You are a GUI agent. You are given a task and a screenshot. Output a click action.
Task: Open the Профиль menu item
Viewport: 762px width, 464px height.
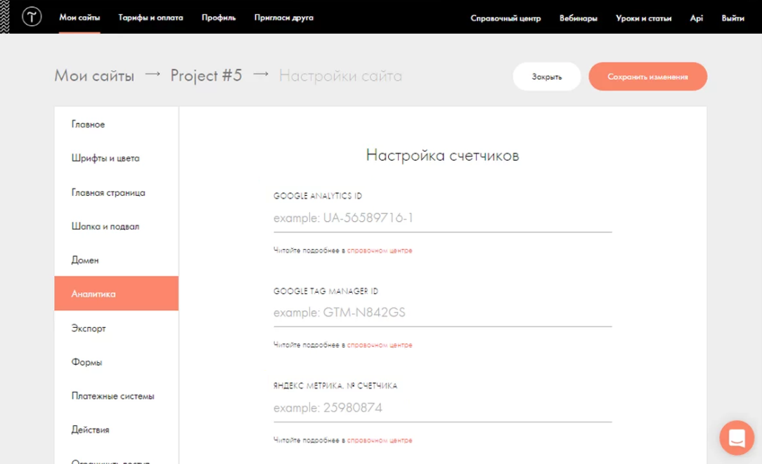coord(219,18)
